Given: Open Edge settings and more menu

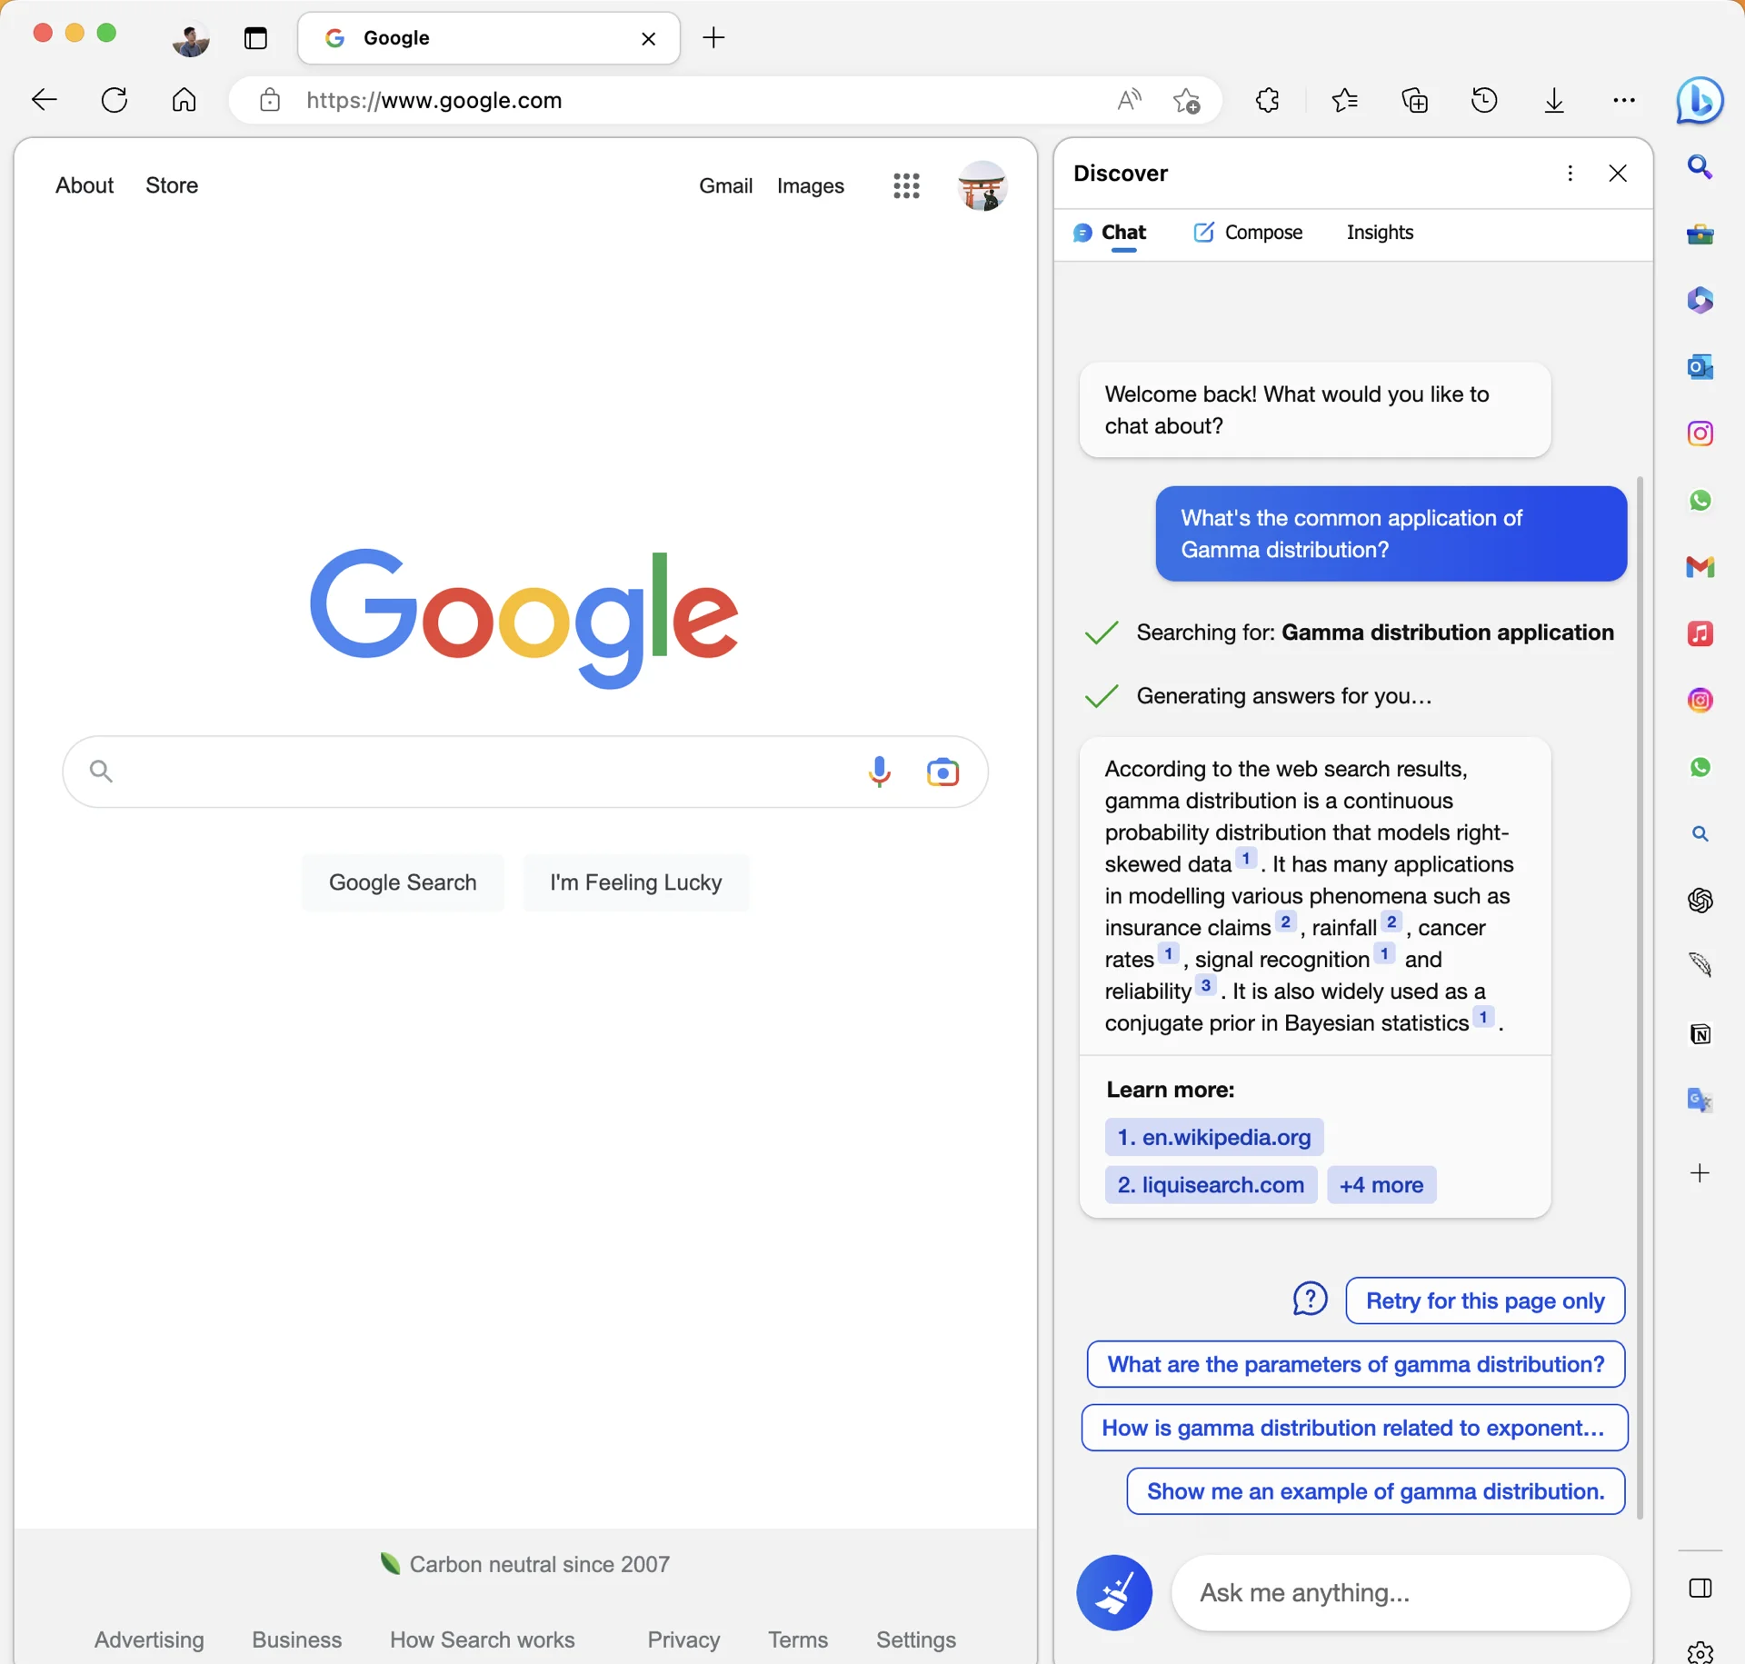Looking at the screenshot, I should (x=1624, y=100).
